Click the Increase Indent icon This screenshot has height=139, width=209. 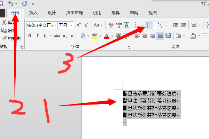tap(183, 25)
